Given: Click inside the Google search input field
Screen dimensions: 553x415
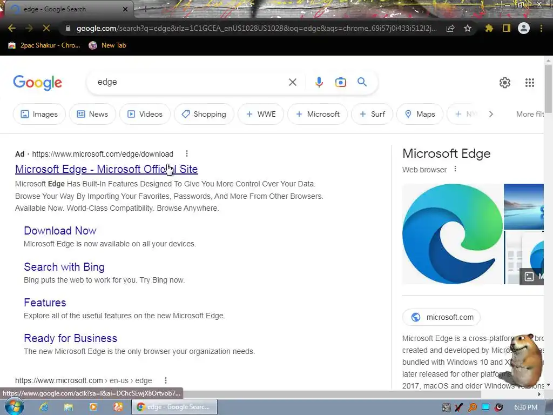Looking at the screenshot, I should coord(191,82).
